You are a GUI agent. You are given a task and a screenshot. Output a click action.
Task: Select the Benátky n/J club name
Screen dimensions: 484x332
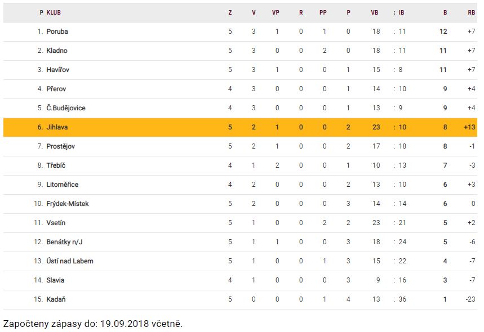[x=65, y=242]
